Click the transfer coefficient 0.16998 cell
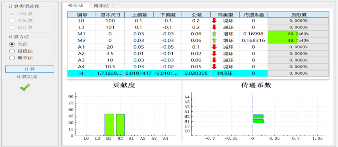The width and height of the screenshot is (338, 147). (x=253, y=34)
